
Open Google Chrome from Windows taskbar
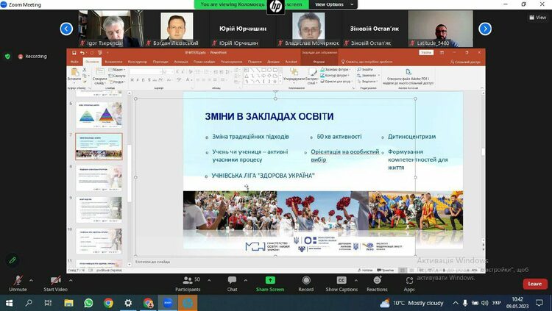tap(108, 303)
